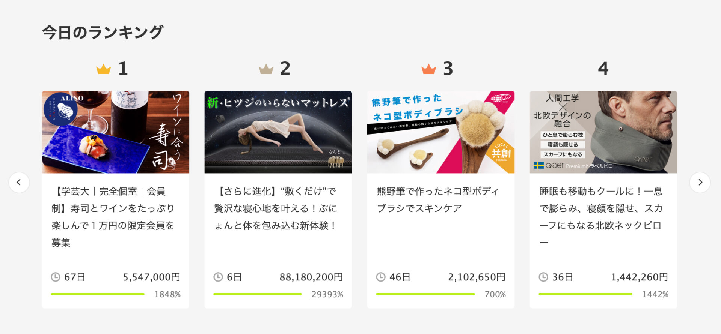This screenshot has width=721, height=334.
Task: Click the orange crown rank 3 icon
Action: [x=428, y=69]
